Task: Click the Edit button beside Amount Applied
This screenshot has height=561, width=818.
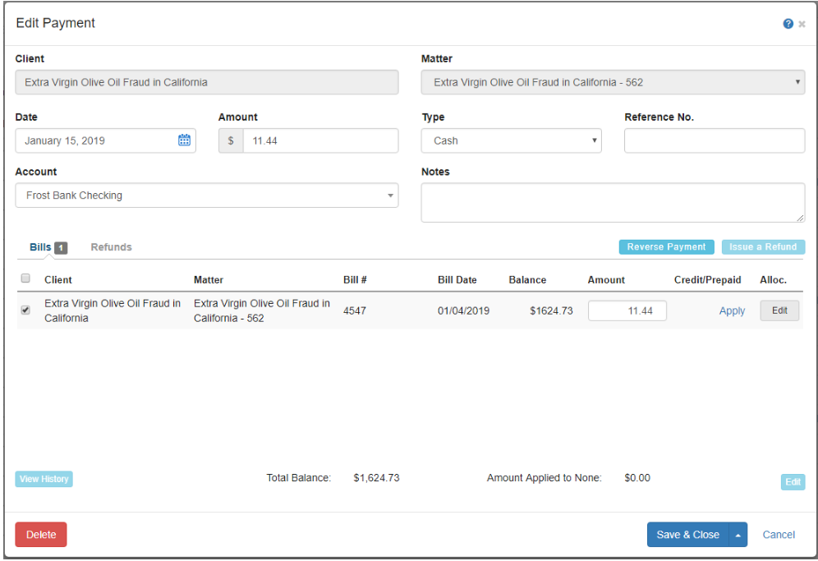Action: (793, 481)
